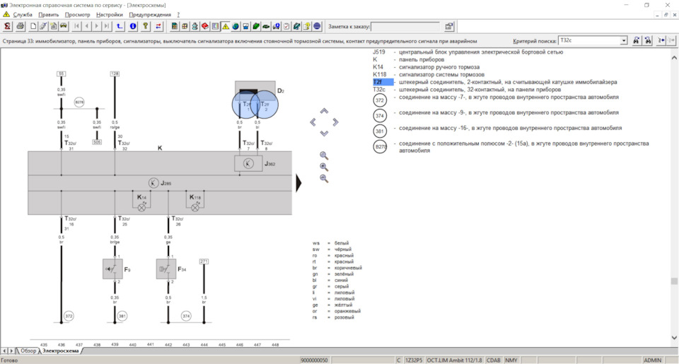Image resolution: width=679 pixels, height=364 pixels.
Task: Open the Настройки menu
Action: pyautogui.click(x=110, y=15)
